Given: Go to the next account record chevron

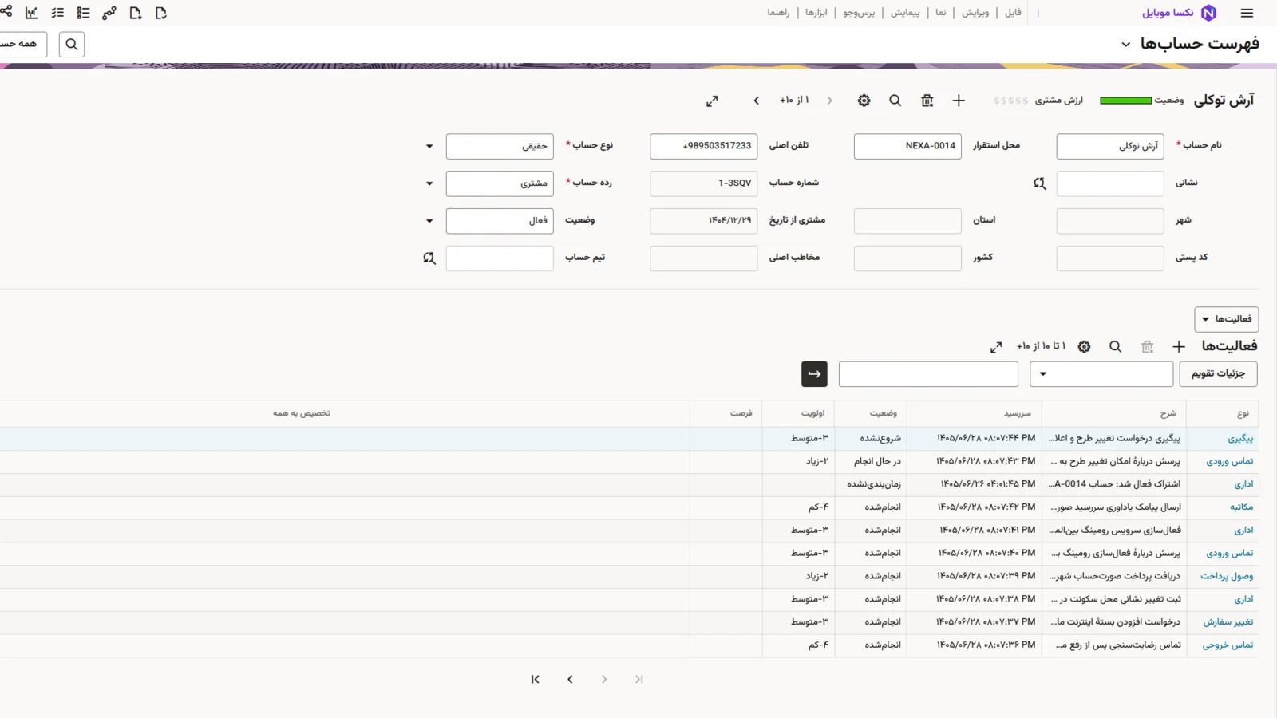Looking at the screenshot, I should click(757, 101).
